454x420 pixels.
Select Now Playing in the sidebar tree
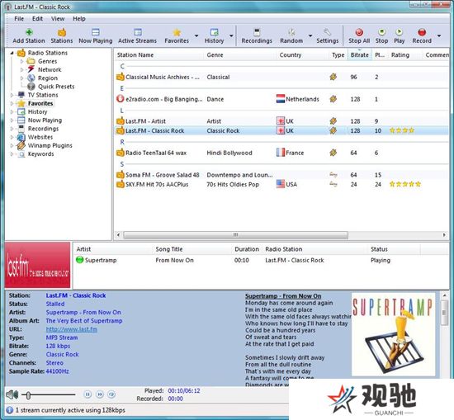point(45,120)
